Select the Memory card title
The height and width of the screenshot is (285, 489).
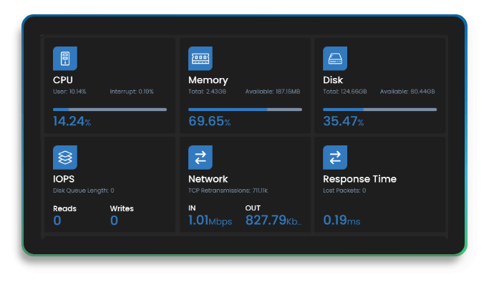coord(208,80)
